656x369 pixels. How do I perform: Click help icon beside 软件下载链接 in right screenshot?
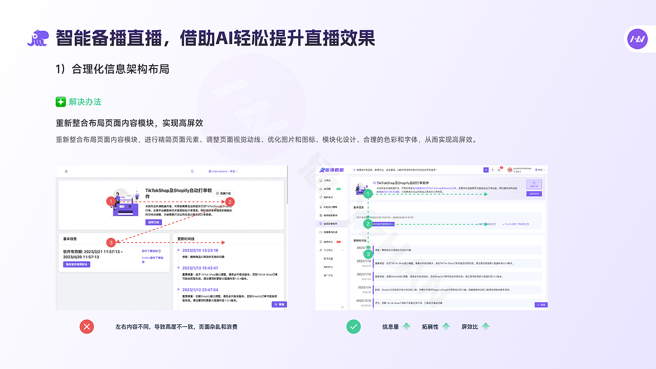[x=494, y=224]
